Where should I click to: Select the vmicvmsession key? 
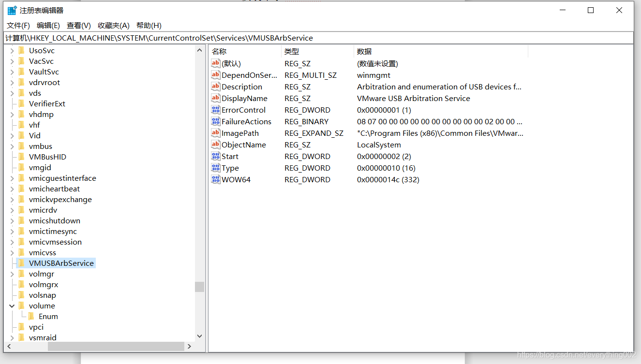click(x=55, y=242)
